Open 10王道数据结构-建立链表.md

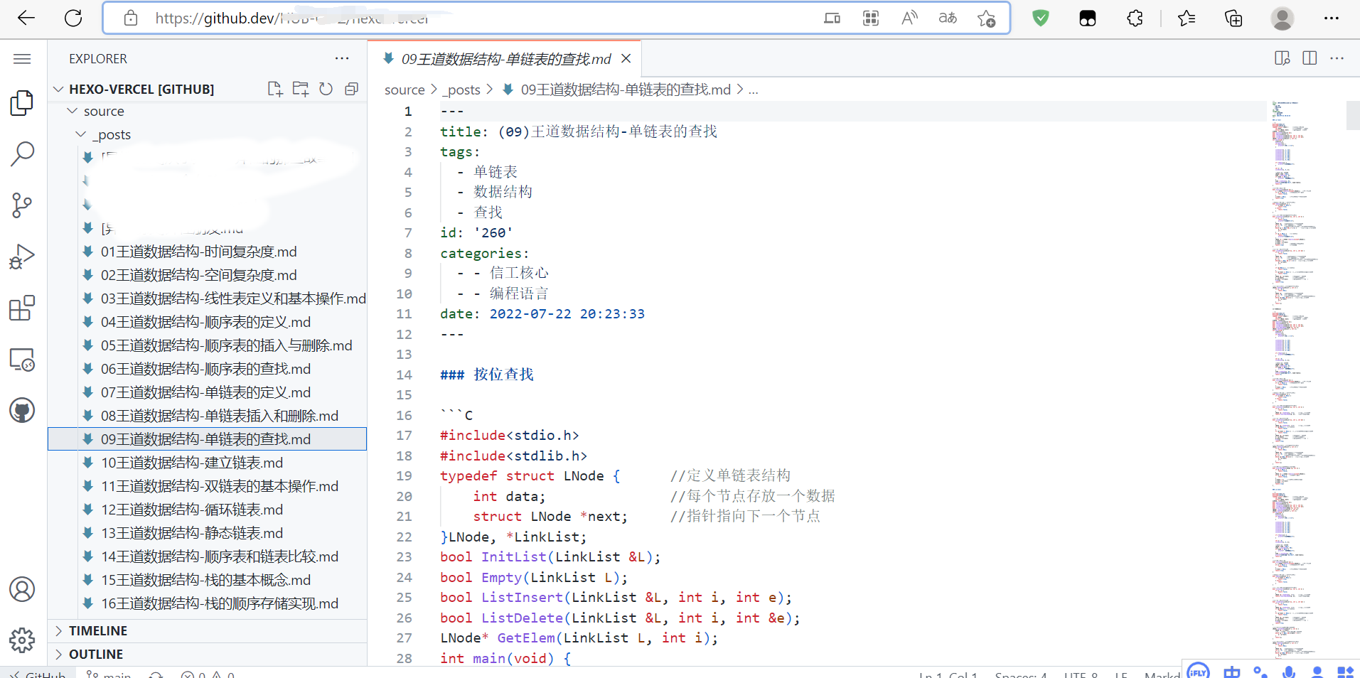point(192,463)
